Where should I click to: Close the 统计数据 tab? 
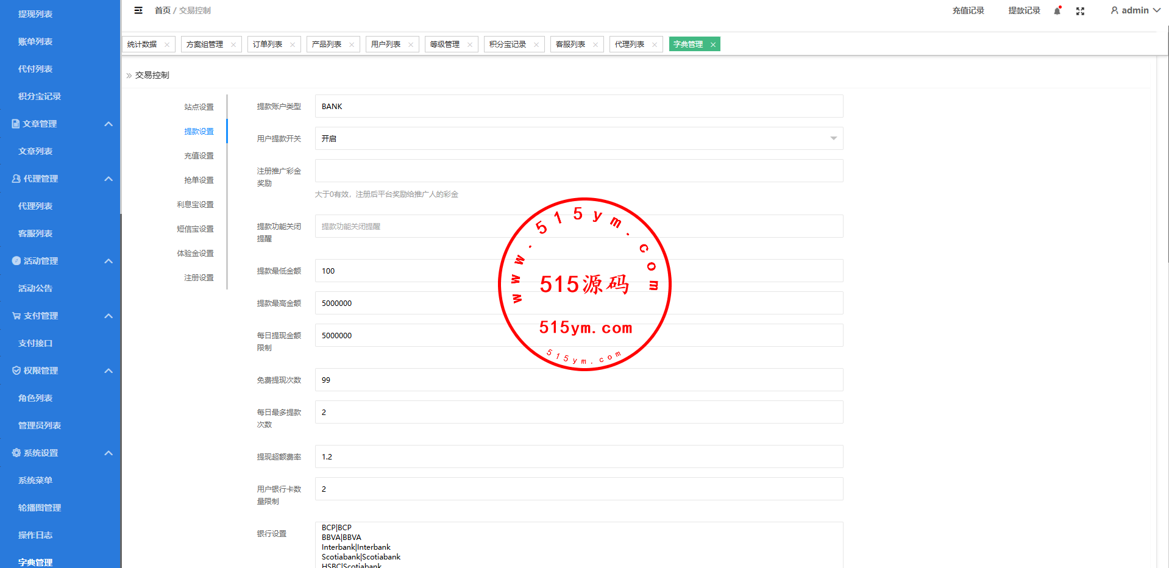coord(167,44)
